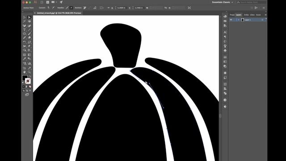Screen dimensions: 286x161
Task: Close the Untitled_Artwork.jpg document tab
Action: (x=35, y=13)
